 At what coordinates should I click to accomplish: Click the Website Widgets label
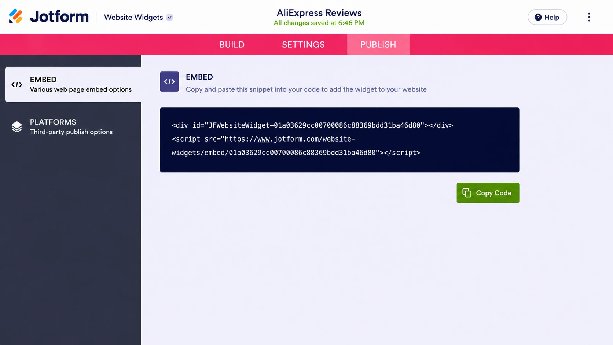[133, 17]
